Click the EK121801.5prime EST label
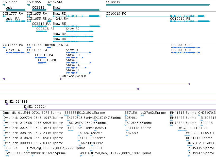The width and height of the screenshot is (216, 157). 91,113
